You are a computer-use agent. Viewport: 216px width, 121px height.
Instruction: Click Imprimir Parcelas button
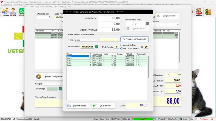point(78,106)
